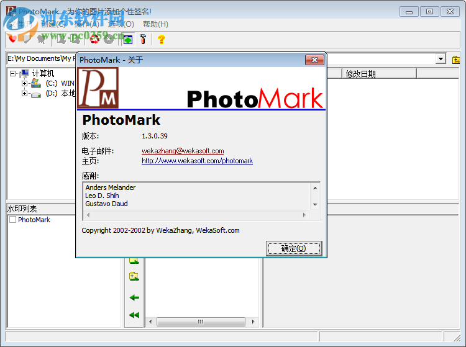
Task: Open the preview window with green shape icon
Action: pyautogui.click(x=128, y=39)
